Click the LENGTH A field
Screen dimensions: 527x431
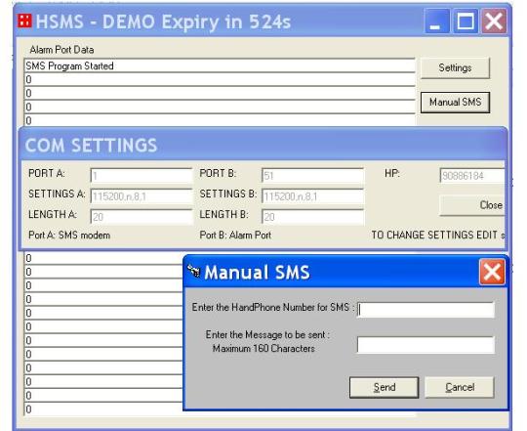point(142,217)
